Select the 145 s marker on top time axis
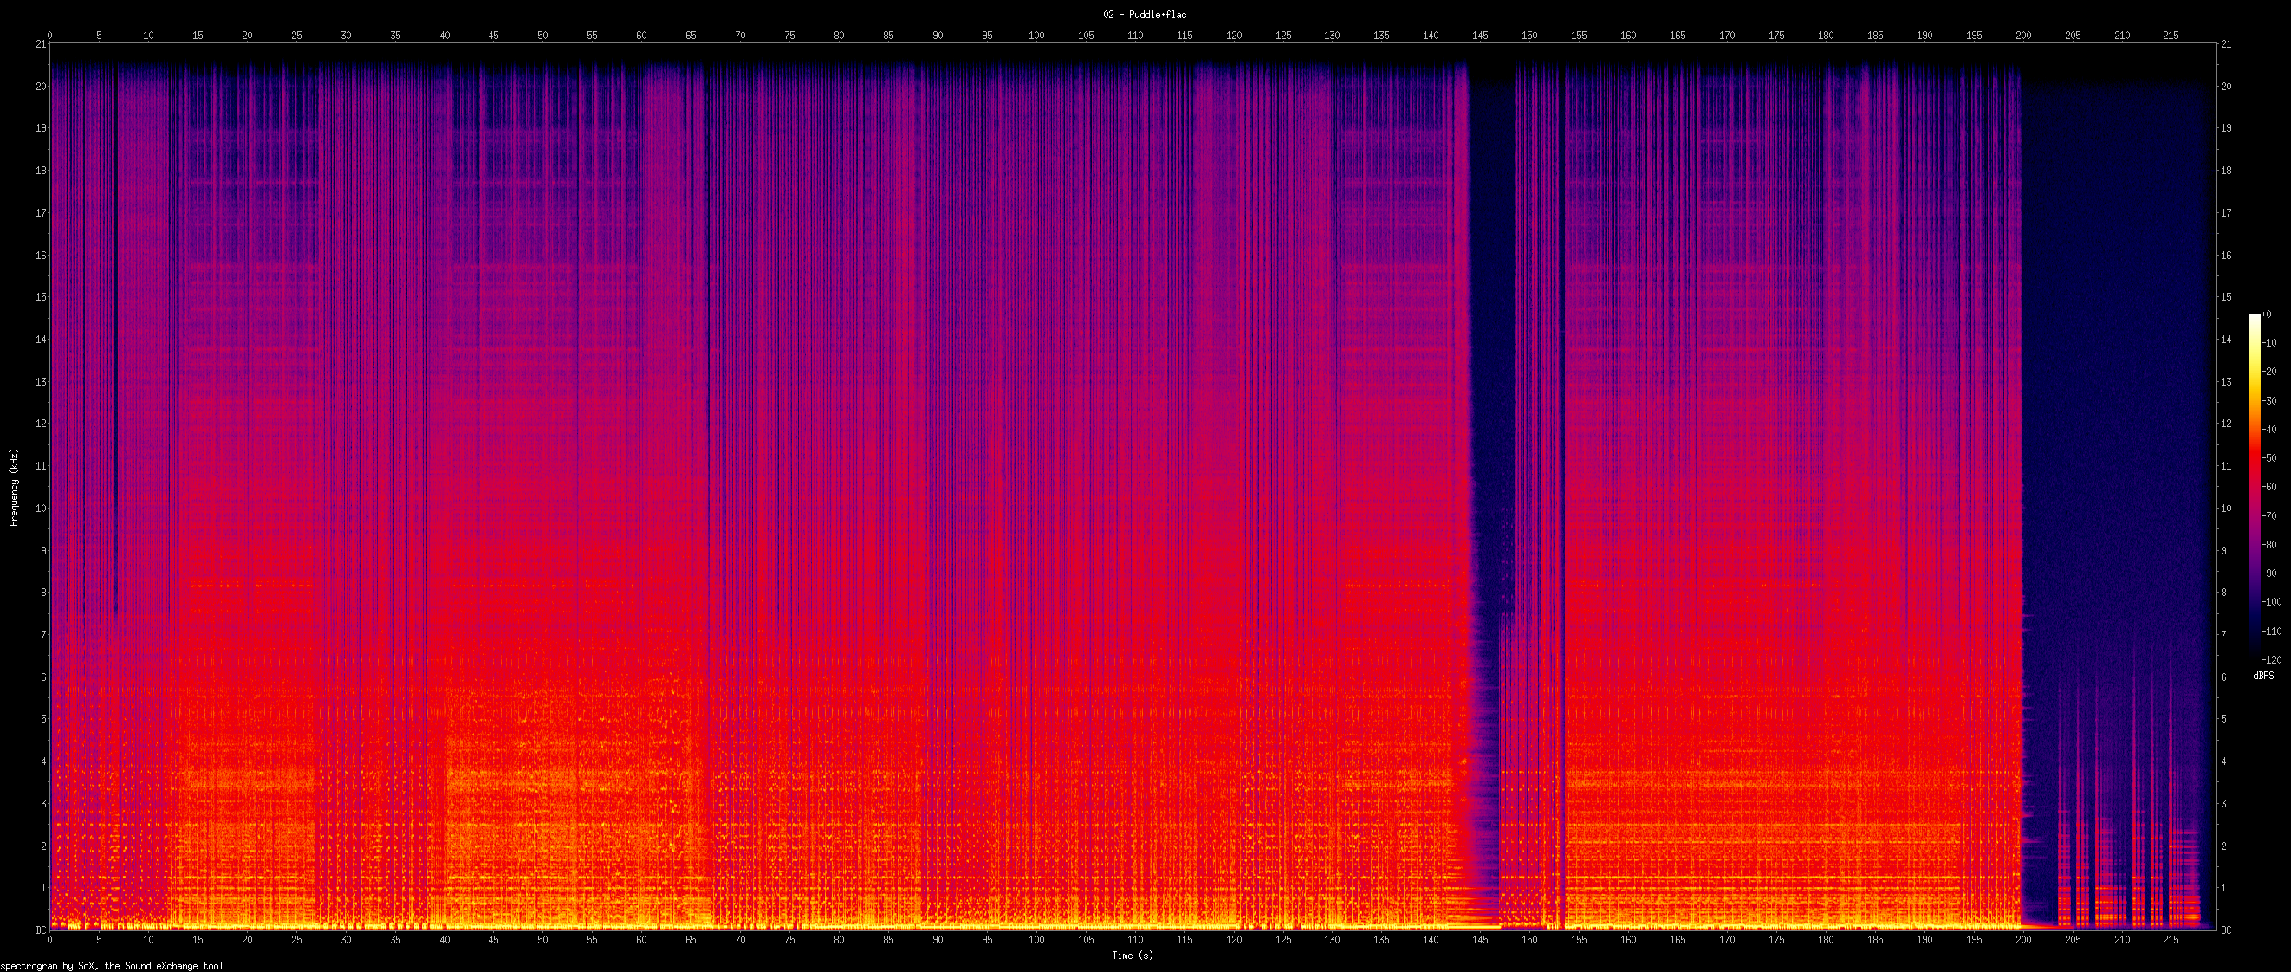The height and width of the screenshot is (972, 2291). click(1480, 36)
